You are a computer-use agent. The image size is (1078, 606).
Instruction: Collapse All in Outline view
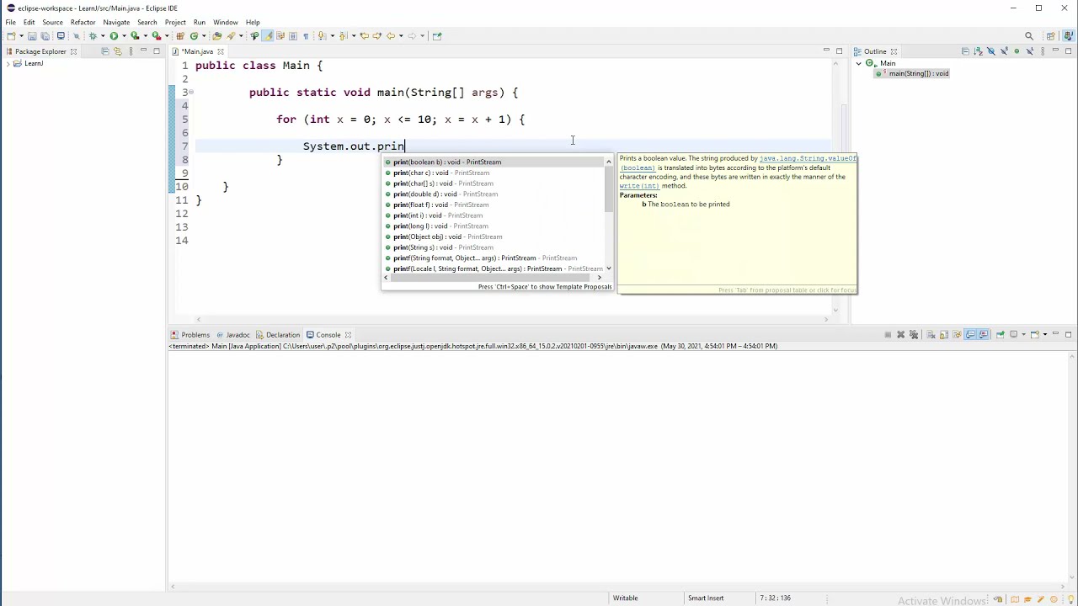click(965, 51)
